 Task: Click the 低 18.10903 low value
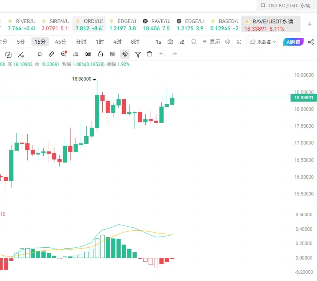[20, 64]
